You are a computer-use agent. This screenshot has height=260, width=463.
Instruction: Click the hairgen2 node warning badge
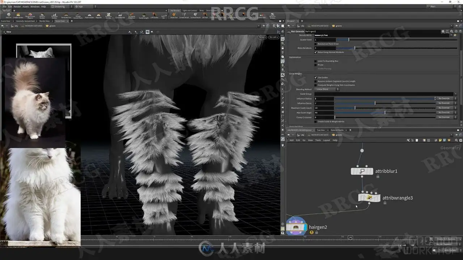pos(311,233)
